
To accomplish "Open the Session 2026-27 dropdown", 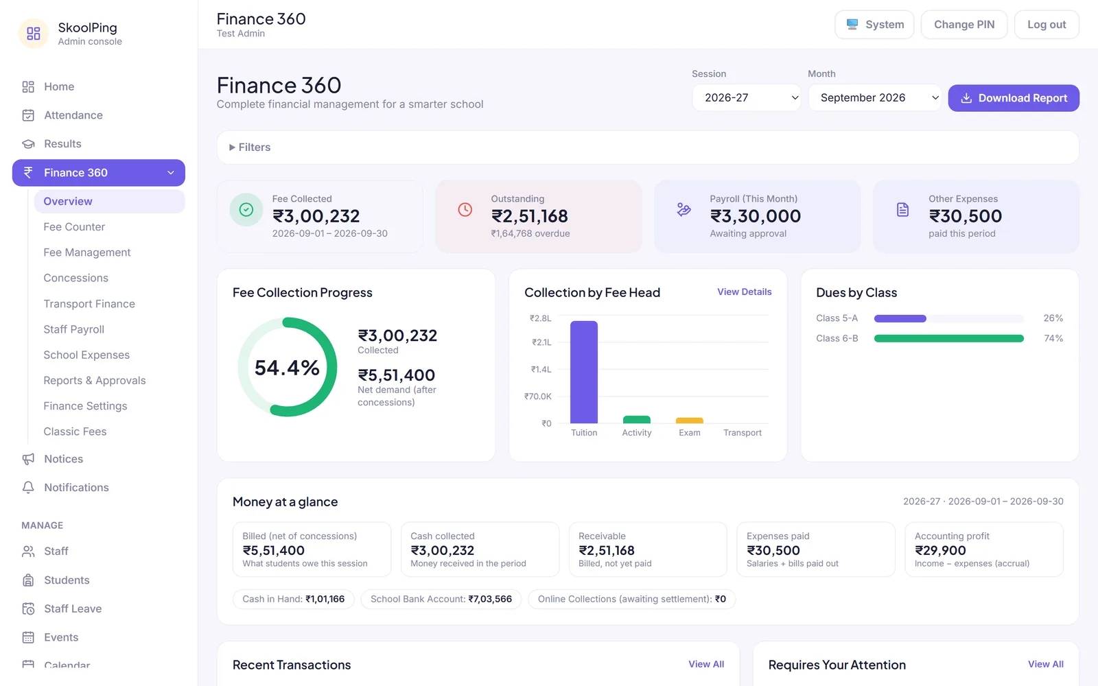I will tap(747, 97).
